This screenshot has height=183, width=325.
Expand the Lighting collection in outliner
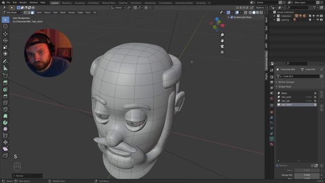(x=274, y=20)
